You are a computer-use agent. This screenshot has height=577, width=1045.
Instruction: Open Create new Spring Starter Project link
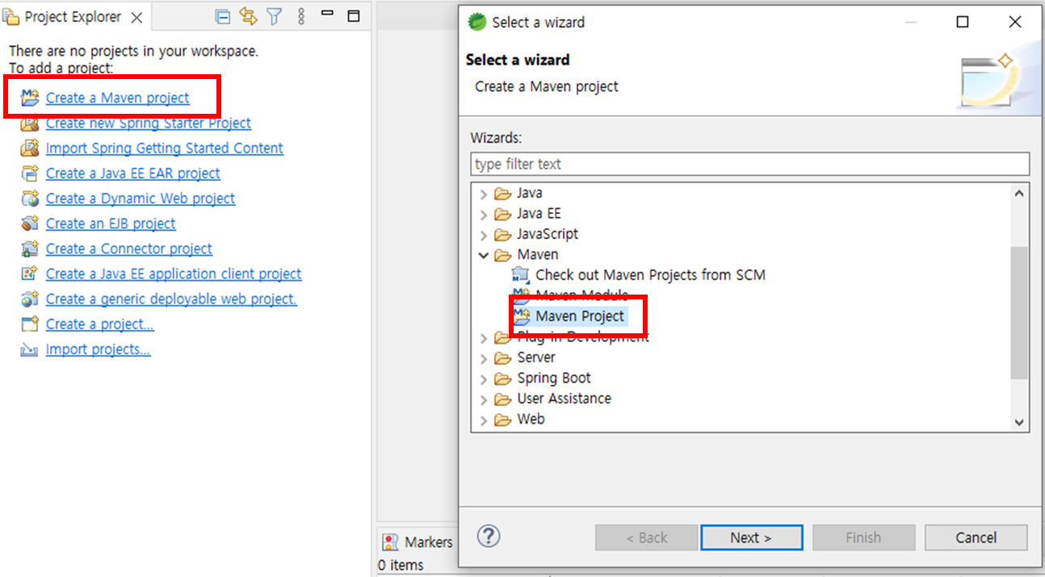[149, 123]
